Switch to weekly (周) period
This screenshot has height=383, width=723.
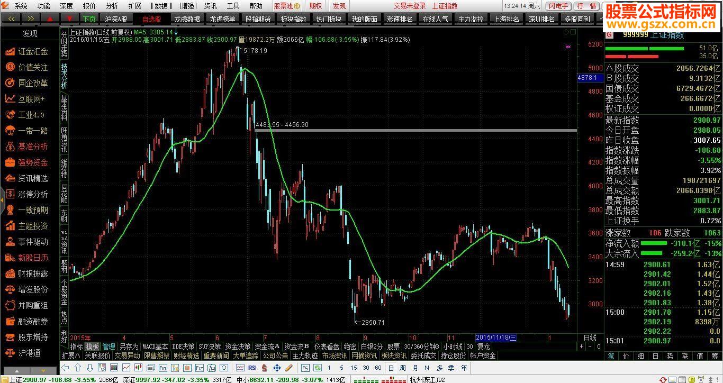tap(403, 368)
